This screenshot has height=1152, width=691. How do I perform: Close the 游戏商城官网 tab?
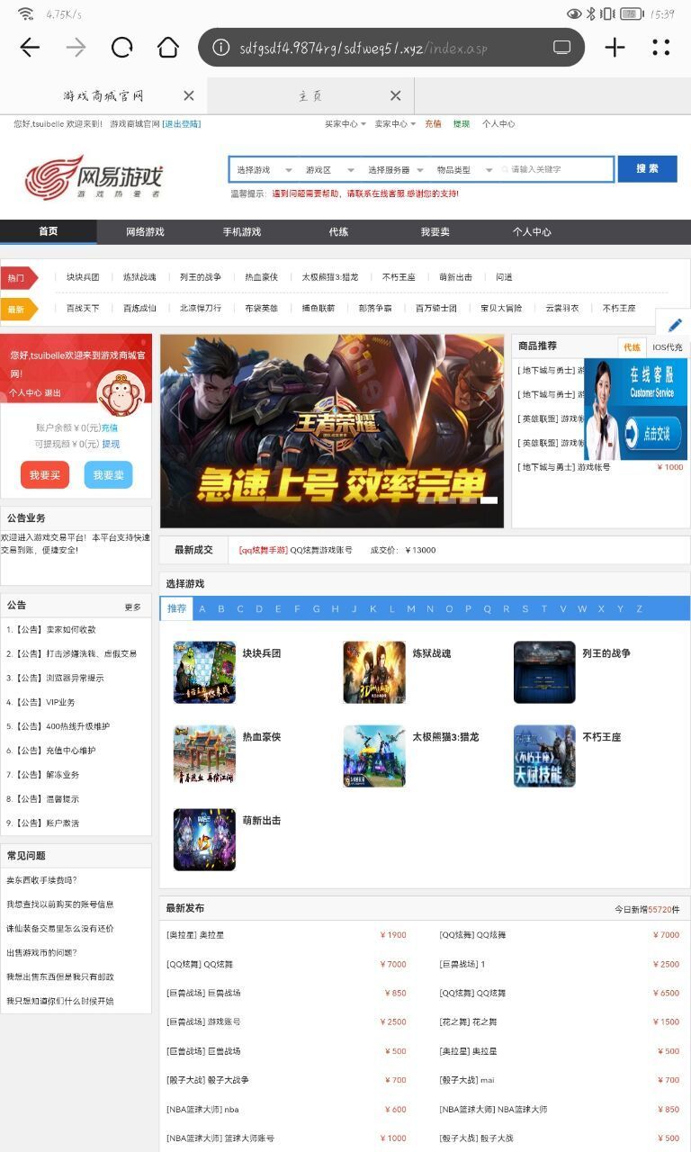pyautogui.click(x=189, y=95)
